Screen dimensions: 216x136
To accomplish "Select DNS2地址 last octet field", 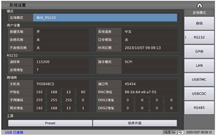I will [x=171, y=108].
